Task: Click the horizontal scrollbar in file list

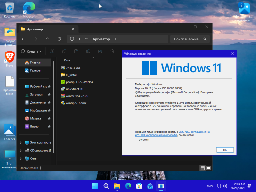Action: coord(134,163)
